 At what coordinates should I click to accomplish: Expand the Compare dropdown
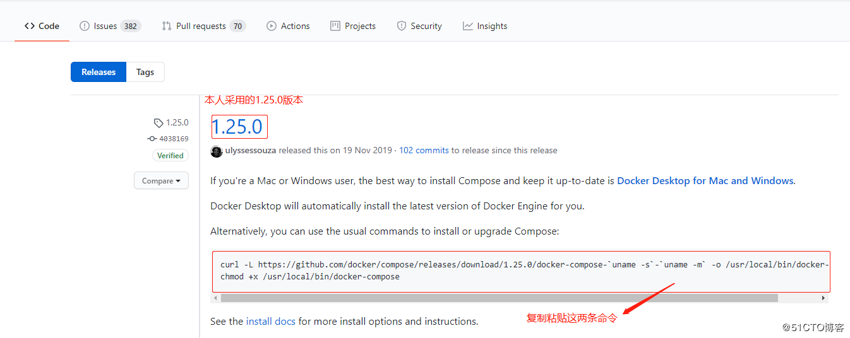click(x=161, y=181)
